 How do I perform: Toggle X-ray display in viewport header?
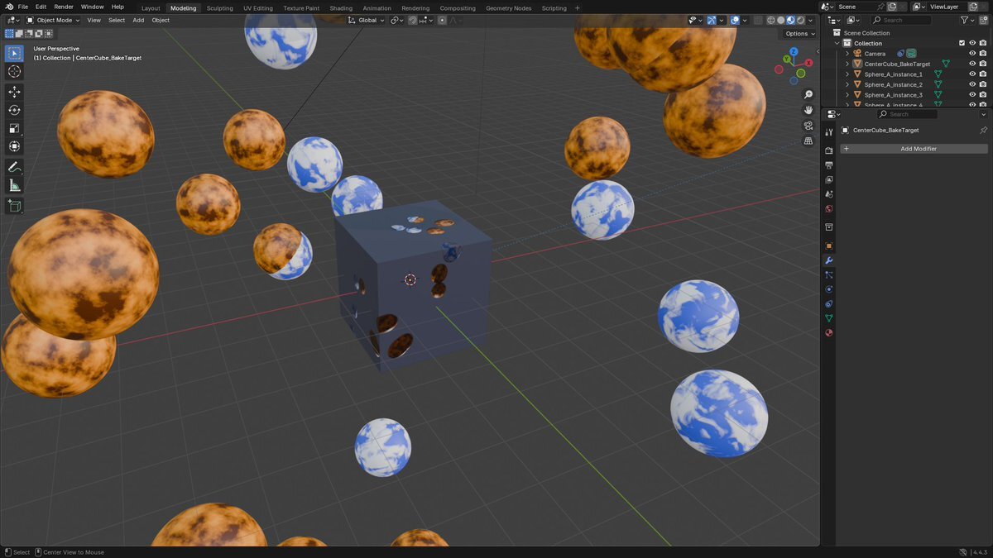pos(758,20)
